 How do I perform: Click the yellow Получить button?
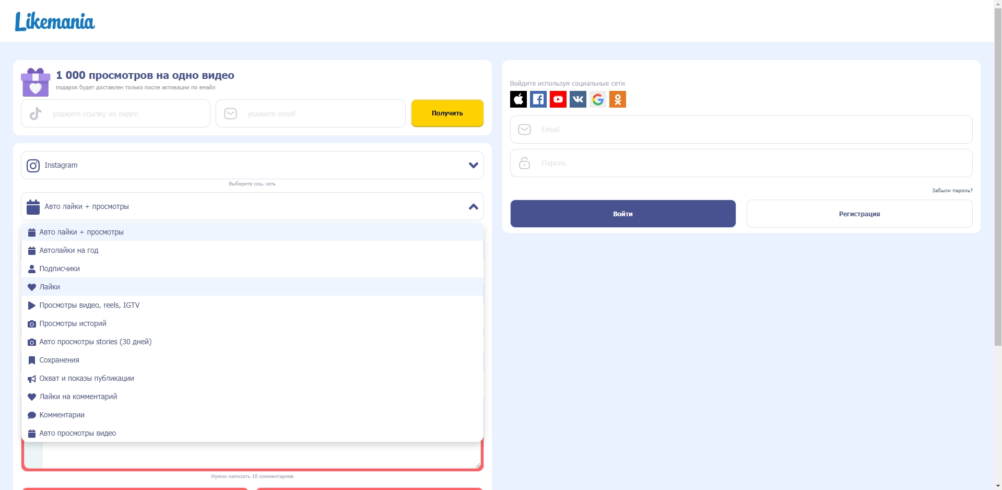447,113
